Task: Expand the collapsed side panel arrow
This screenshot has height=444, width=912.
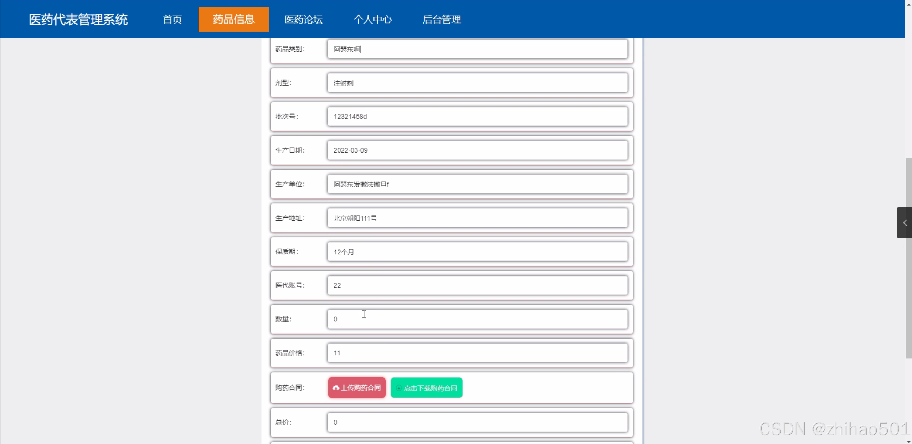Action: (x=905, y=223)
